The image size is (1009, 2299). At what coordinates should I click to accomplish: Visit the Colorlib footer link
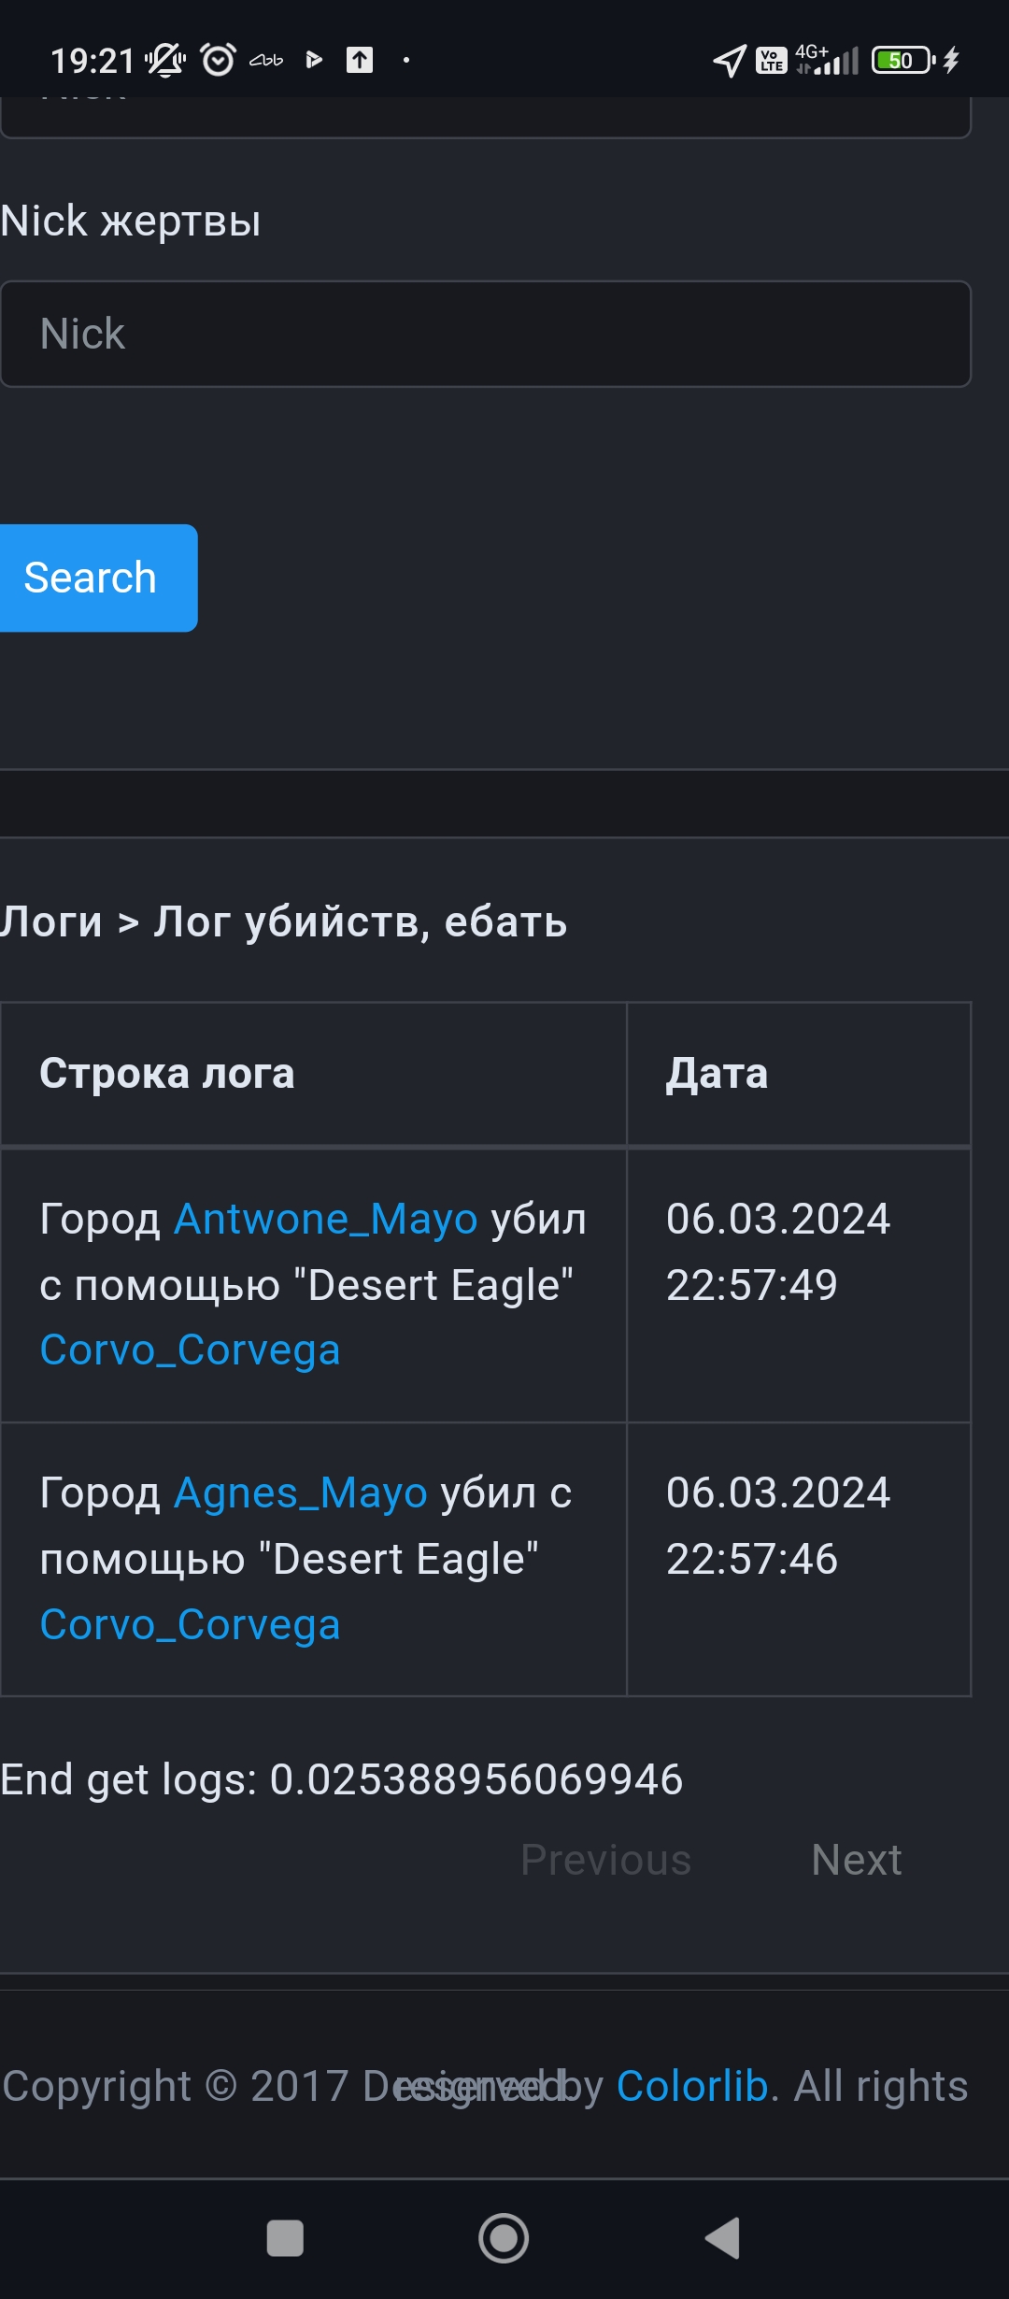tap(692, 2086)
